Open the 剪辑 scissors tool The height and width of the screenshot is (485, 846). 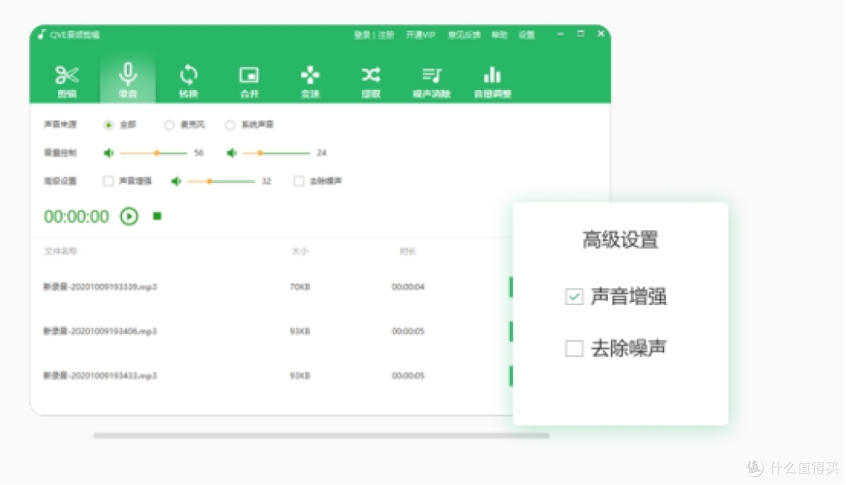(x=67, y=81)
